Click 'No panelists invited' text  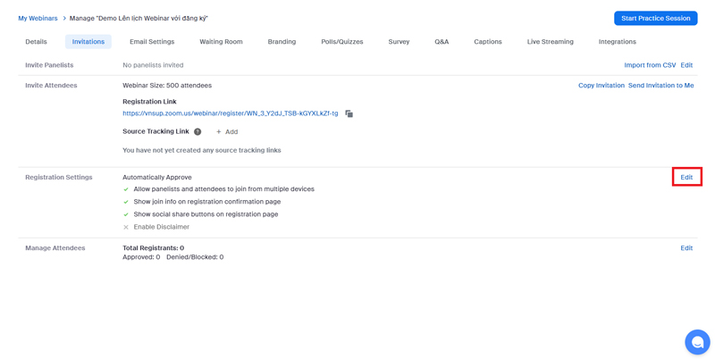[153, 65]
